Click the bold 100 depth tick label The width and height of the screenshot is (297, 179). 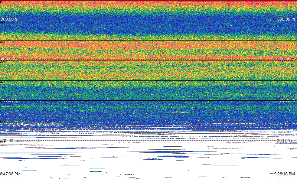pyautogui.click(x=3, y=22)
